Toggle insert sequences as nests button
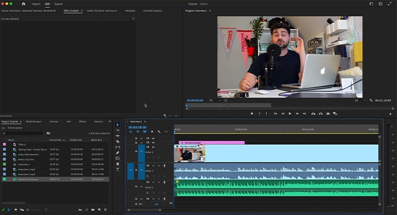 tap(130, 132)
